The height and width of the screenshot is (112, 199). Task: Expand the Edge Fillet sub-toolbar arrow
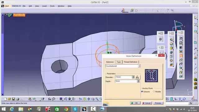click(x=173, y=41)
